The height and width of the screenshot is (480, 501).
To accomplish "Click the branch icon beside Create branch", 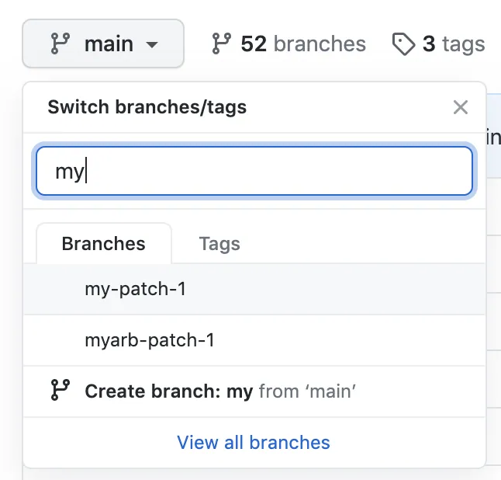I will point(60,391).
